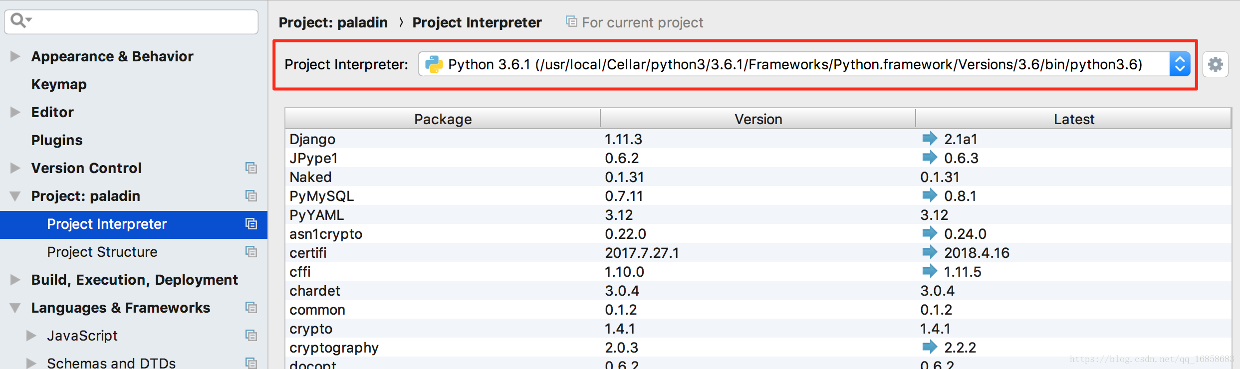Sort by the Package column header
This screenshot has height=369, width=1240.
coord(443,119)
